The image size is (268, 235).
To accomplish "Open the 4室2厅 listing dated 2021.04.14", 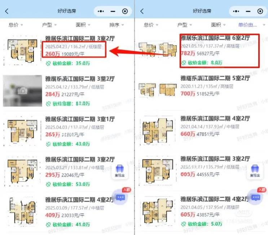I will [x=202, y=131].
